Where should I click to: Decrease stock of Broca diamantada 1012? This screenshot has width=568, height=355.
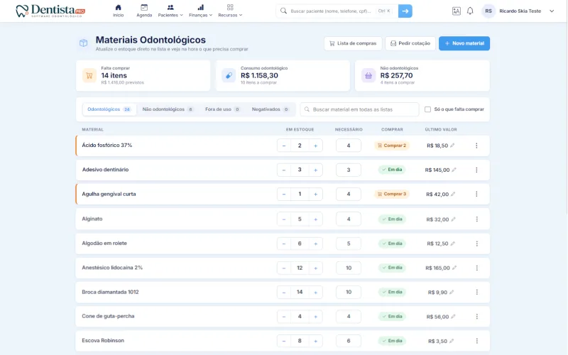click(x=284, y=292)
